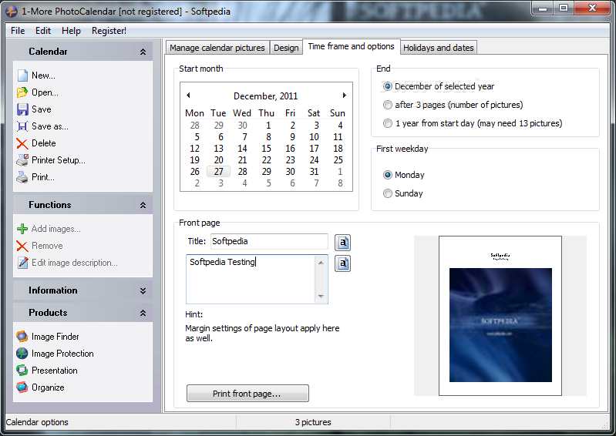Select the Time frame and options tab
The width and height of the screenshot is (616, 436).
pos(352,46)
